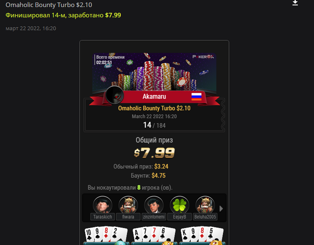314x245 pixels.
Task: Click the Taraskich name label
Action: (x=103, y=217)
